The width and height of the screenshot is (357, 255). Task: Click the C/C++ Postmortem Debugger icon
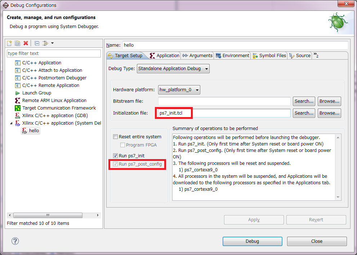[x=18, y=78]
